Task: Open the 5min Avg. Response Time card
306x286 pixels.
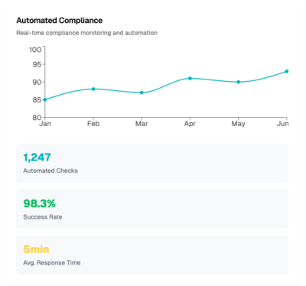Action: pyautogui.click(x=152, y=255)
